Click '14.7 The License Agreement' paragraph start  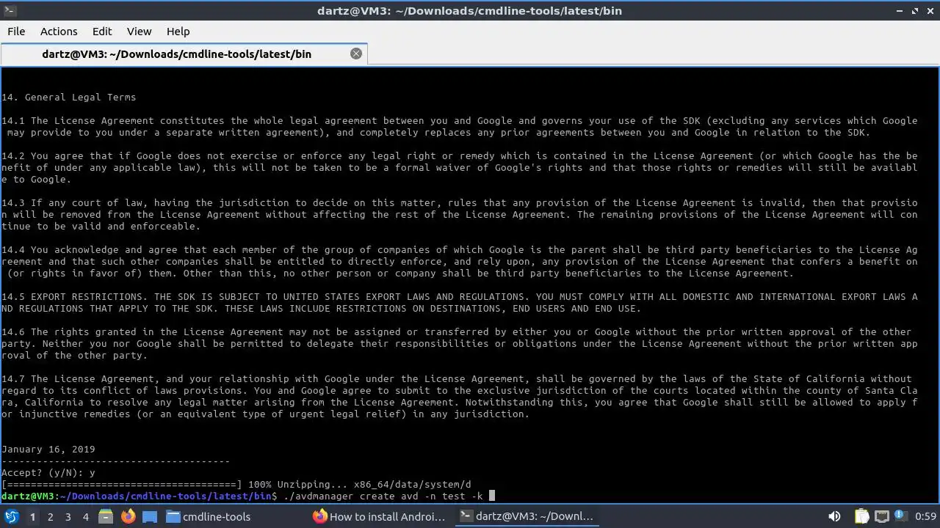[x=81, y=379]
